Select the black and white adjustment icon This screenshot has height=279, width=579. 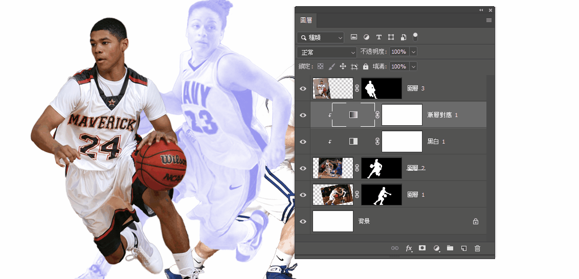pyautogui.click(x=353, y=142)
